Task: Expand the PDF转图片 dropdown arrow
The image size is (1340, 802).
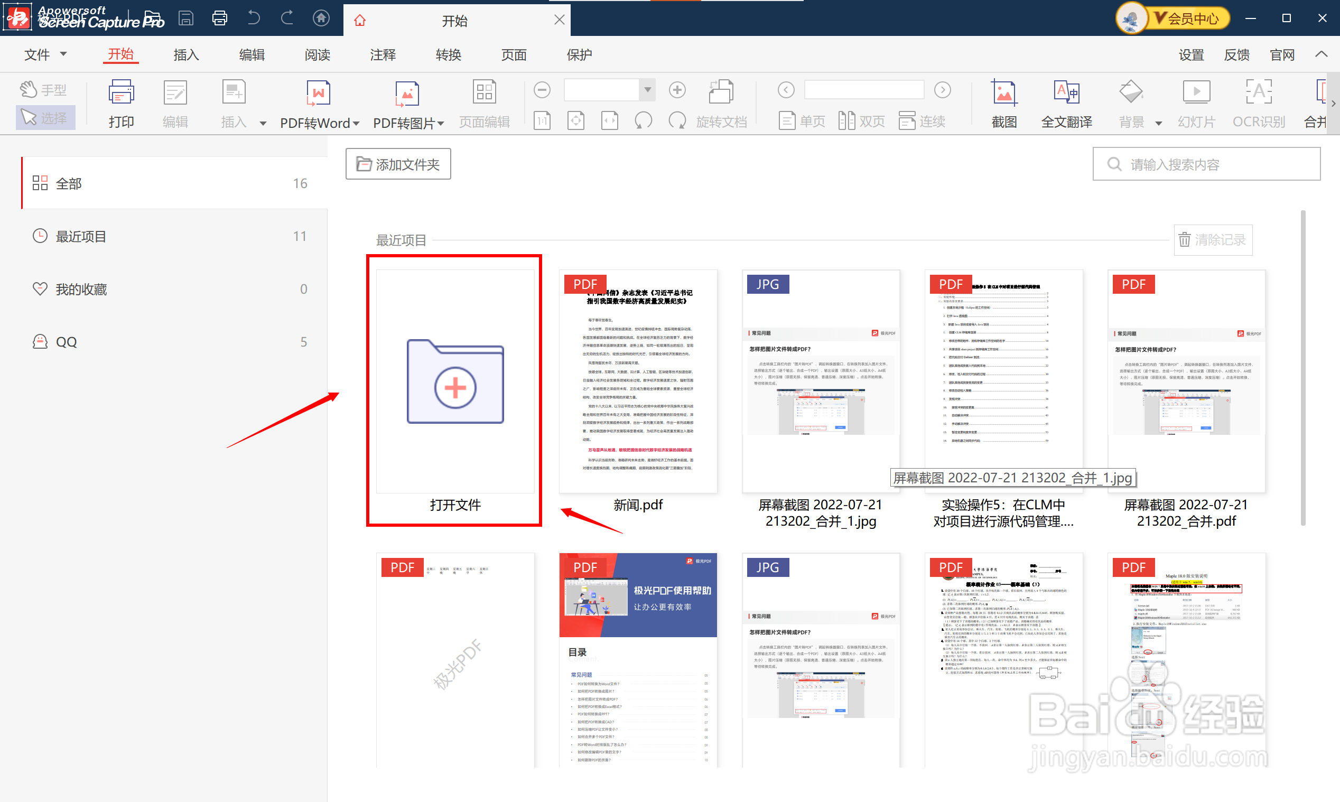Action: (x=441, y=123)
